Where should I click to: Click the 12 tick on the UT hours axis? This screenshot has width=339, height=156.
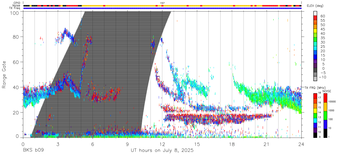pos(162,144)
